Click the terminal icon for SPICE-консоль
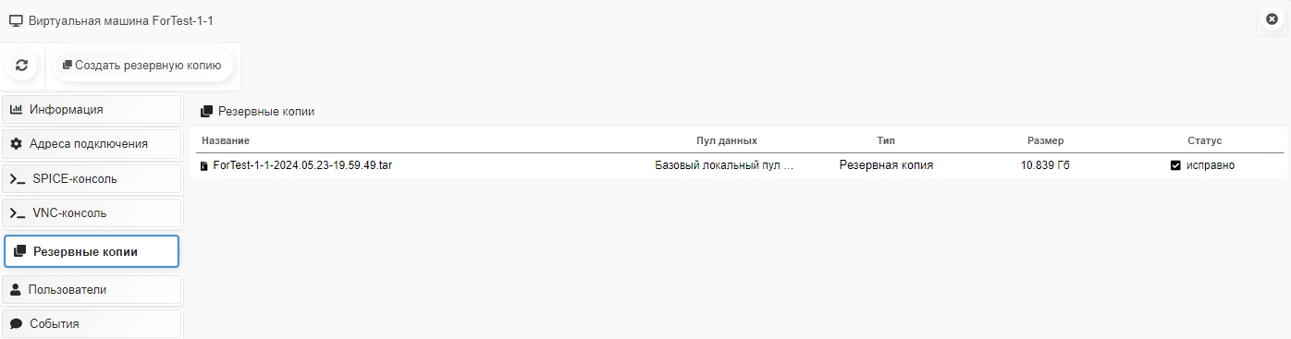1291x339 pixels. 18,179
